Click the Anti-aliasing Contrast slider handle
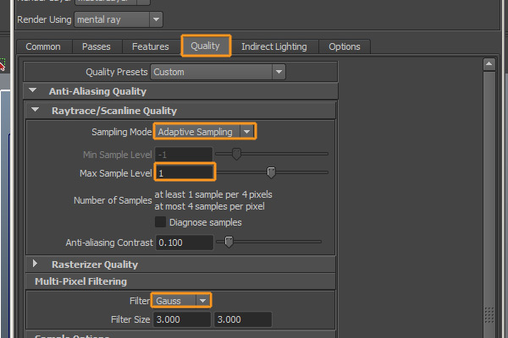508x338 pixels. [229, 242]
